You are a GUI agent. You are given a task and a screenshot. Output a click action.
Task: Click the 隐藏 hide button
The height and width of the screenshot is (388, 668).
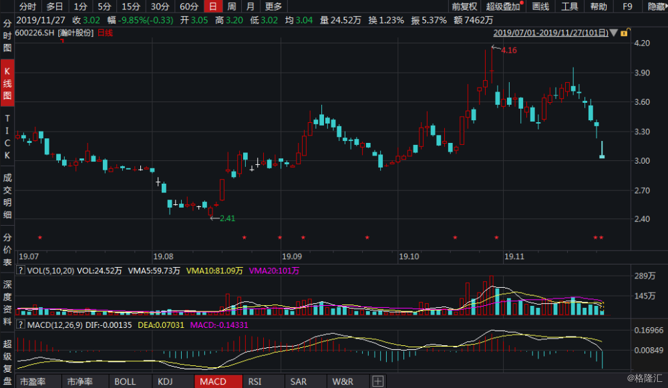pyautogui.click(x=656, y=7)
